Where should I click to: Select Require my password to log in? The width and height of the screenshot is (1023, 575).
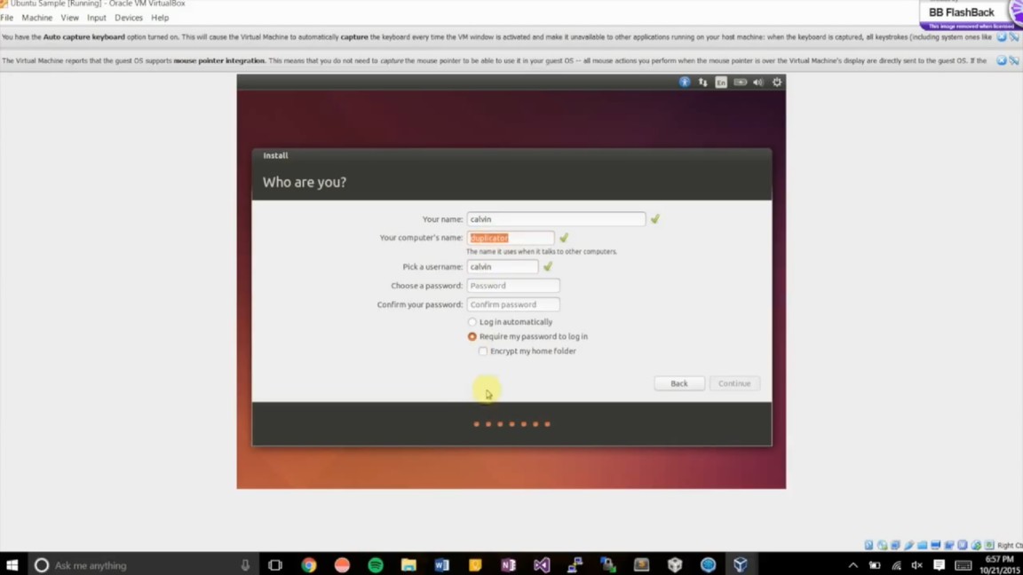[x=472, y=337]
